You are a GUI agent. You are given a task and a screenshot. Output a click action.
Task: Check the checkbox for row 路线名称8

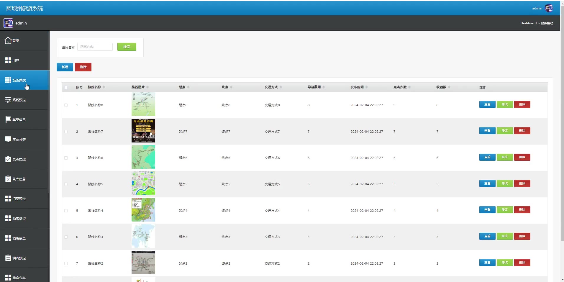(x=66, y=105)
